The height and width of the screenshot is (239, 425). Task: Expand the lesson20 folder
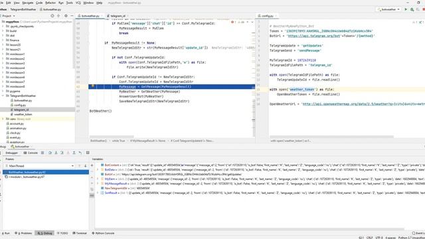(x=3, y=44)
